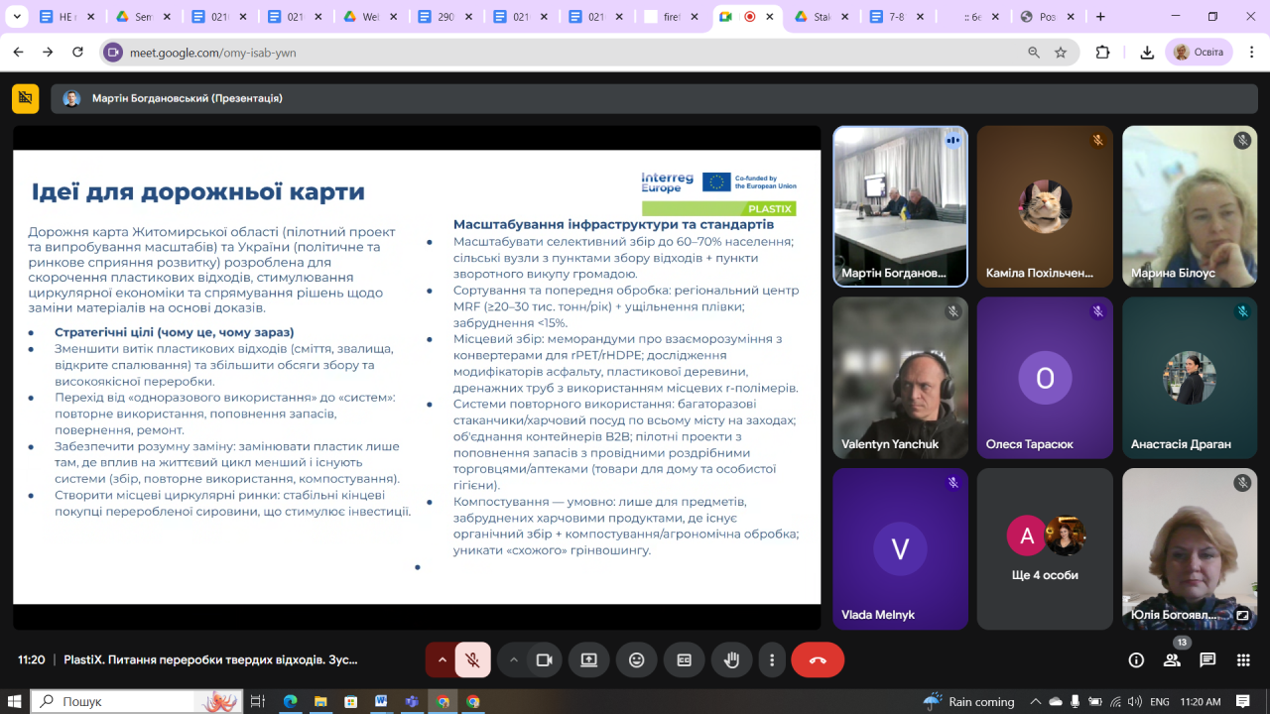The height and width of the screenshot is (714, 1270).
Task: Toggle the camera on or off
Action: 544,659
